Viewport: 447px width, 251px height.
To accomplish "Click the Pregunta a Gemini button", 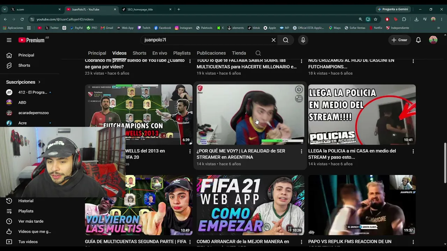I will click(393, 9).
